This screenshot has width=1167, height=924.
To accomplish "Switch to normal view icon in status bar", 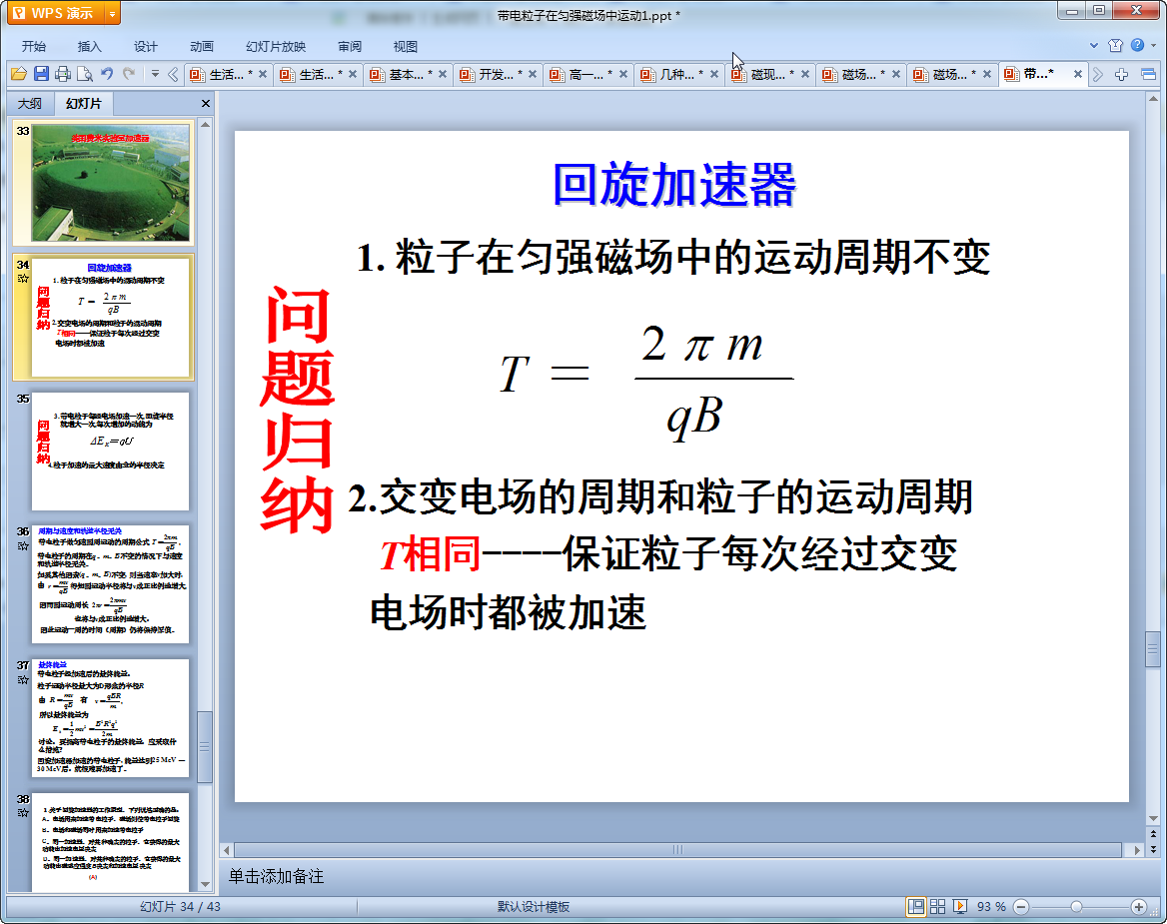I will [x=916, y=906].
